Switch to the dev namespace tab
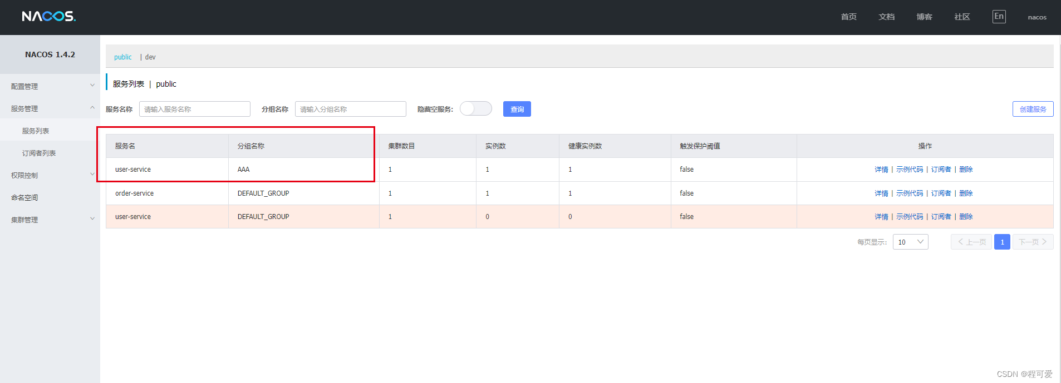1061x383 pixels. point(150,57)
